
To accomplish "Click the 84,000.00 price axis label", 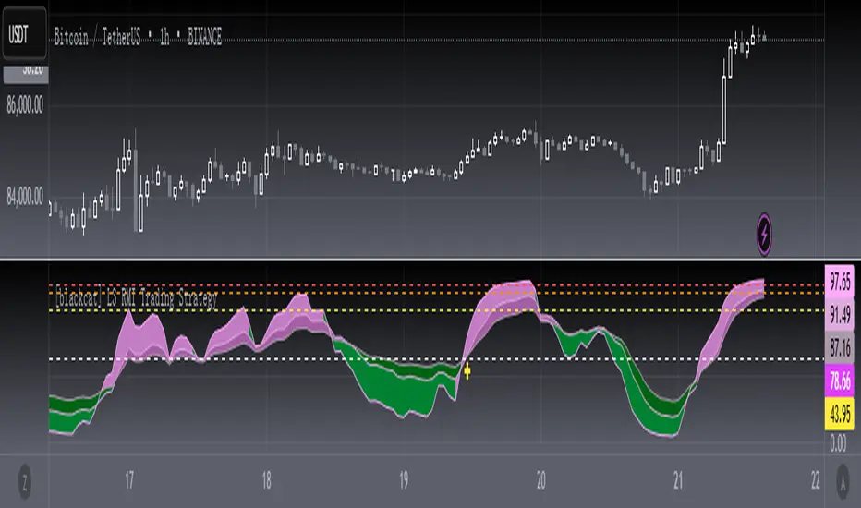I will (x=25, y=196).
